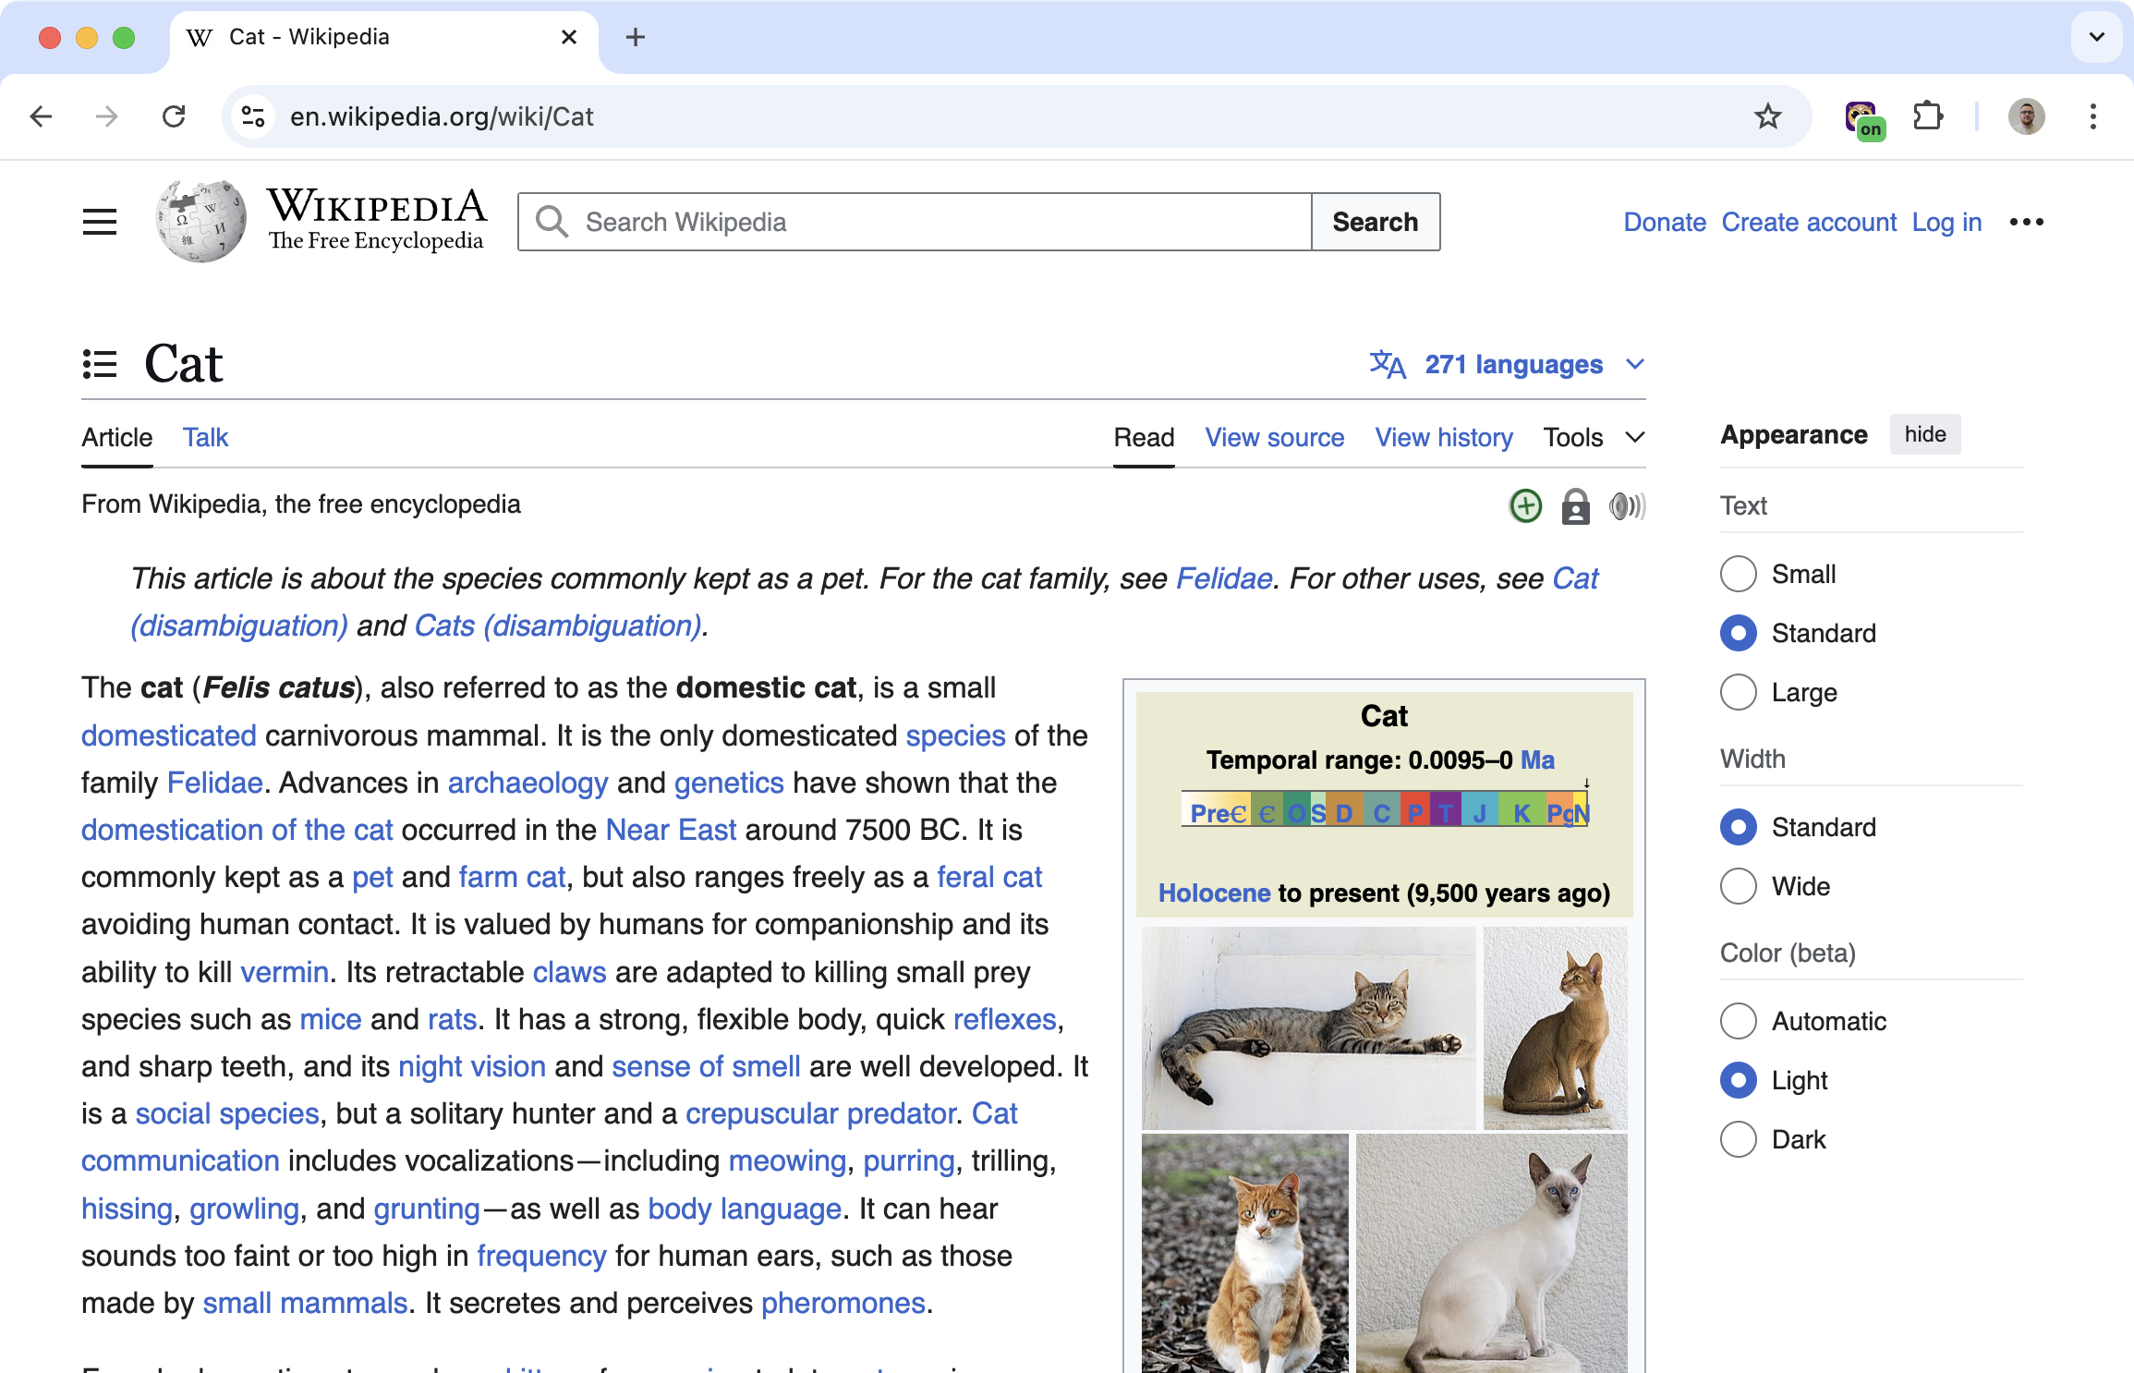
Task: Switch to the Talk tab
Action: tap(205, 437)
